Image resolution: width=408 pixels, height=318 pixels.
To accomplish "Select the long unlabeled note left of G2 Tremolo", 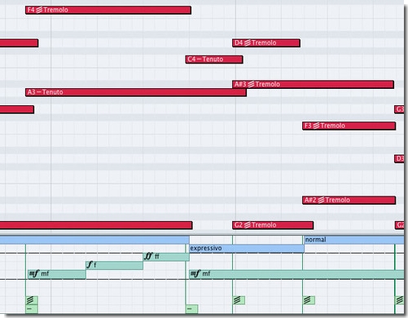I will tap(96, 225).
